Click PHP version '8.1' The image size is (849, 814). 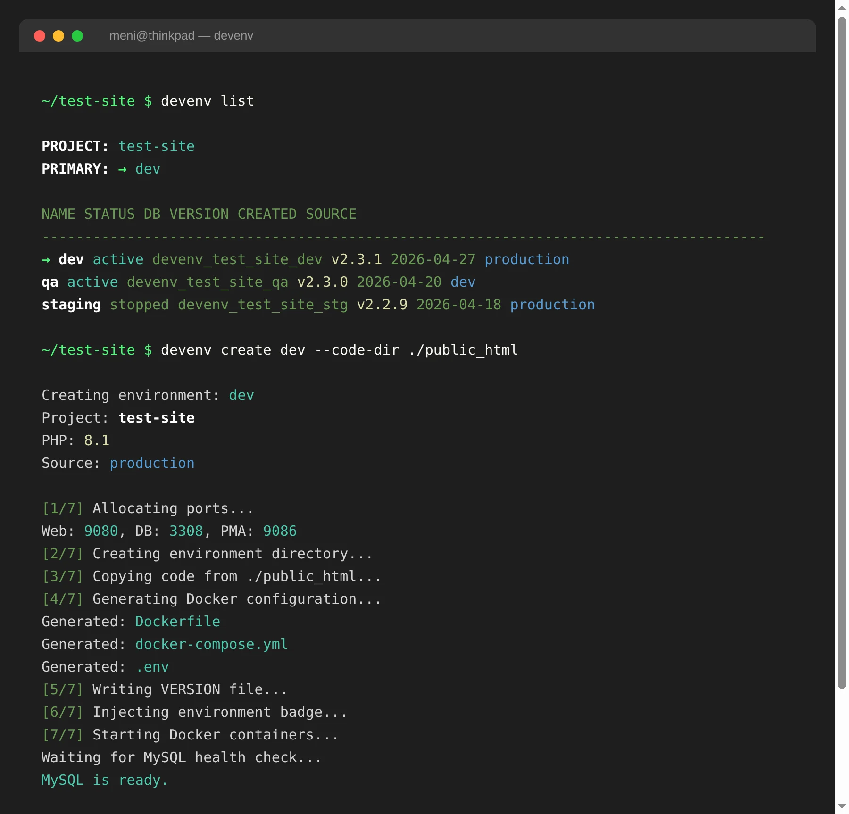click(x=97, y=440)
